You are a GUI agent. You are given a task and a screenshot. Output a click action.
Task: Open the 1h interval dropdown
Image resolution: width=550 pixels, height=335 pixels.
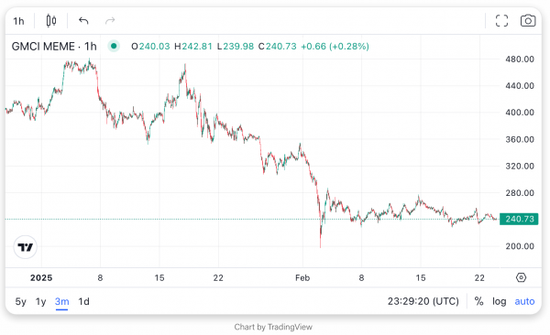point(19,21)
